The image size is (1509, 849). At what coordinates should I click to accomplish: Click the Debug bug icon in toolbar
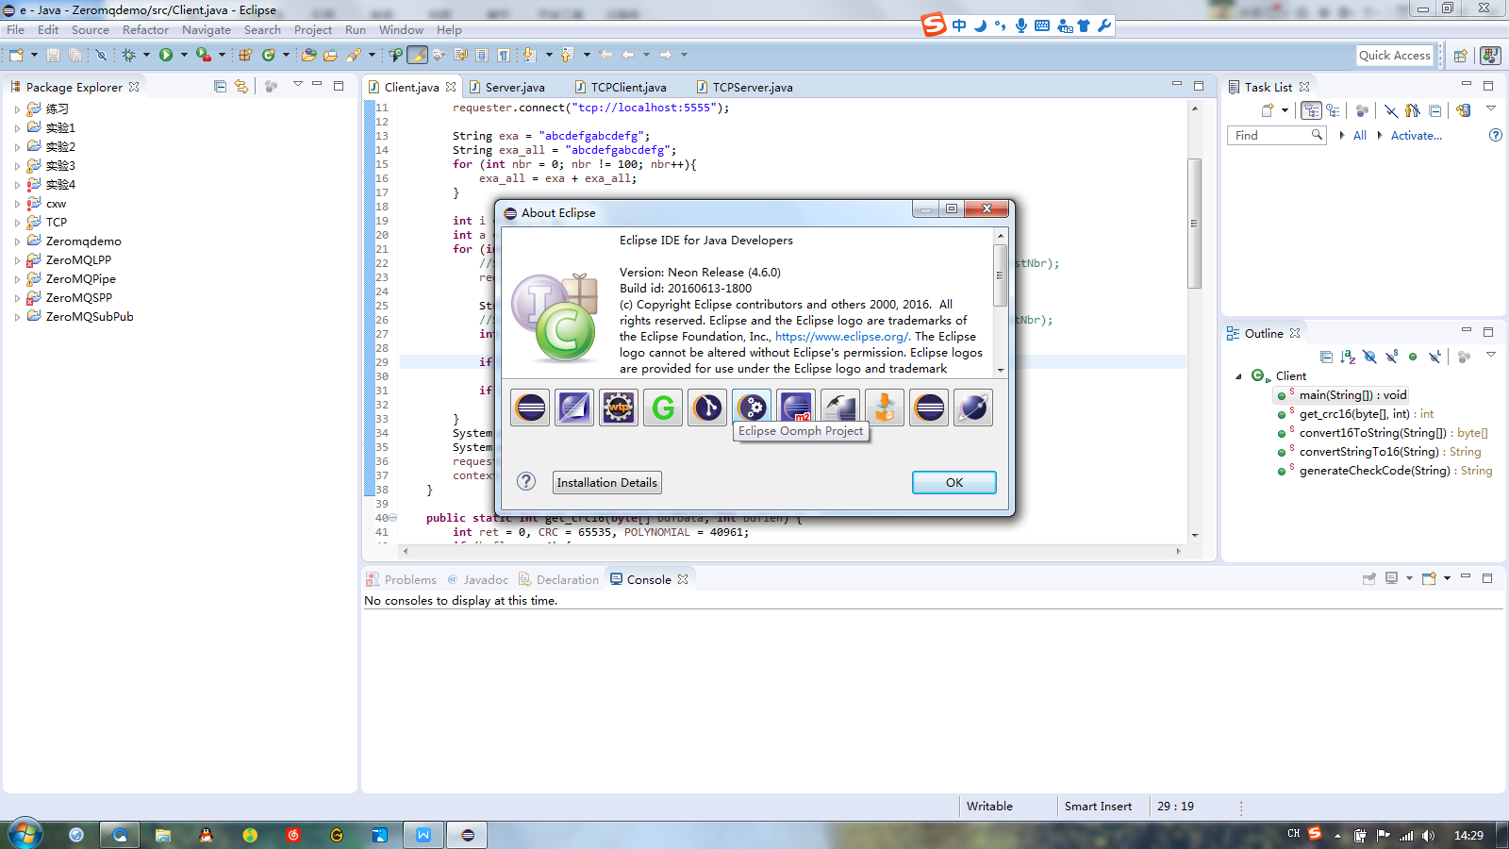[129, 56]
